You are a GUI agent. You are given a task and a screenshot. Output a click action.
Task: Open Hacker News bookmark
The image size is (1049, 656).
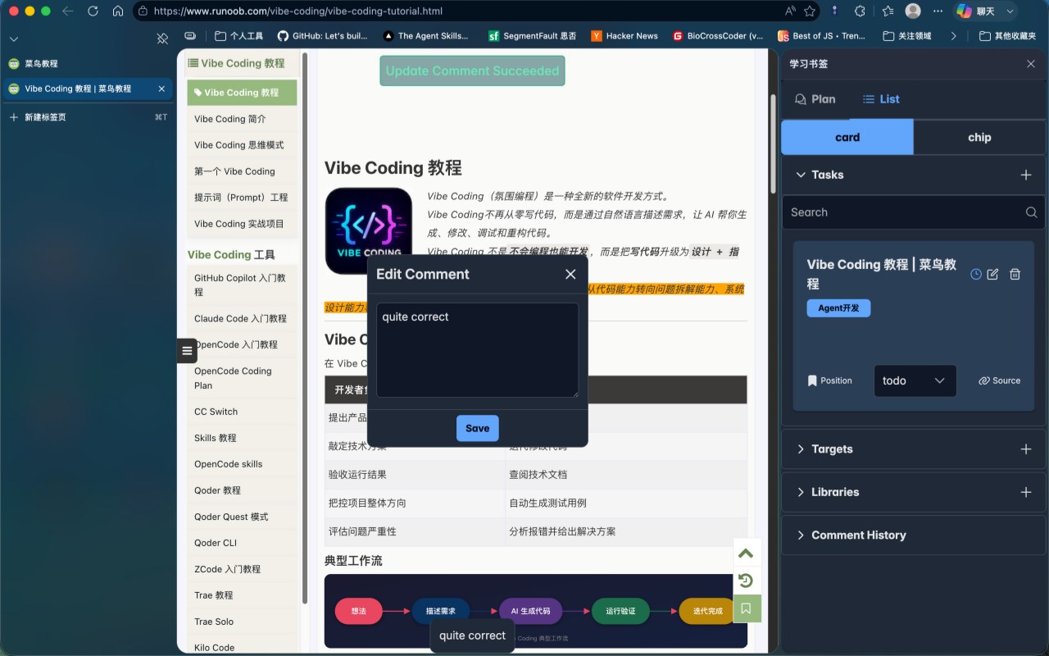624,36
